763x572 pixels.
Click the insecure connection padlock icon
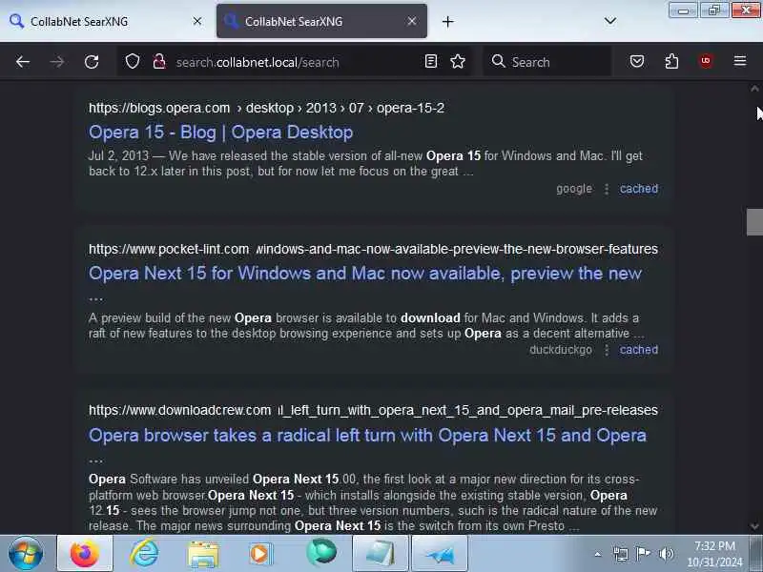[x=159, y=62]
